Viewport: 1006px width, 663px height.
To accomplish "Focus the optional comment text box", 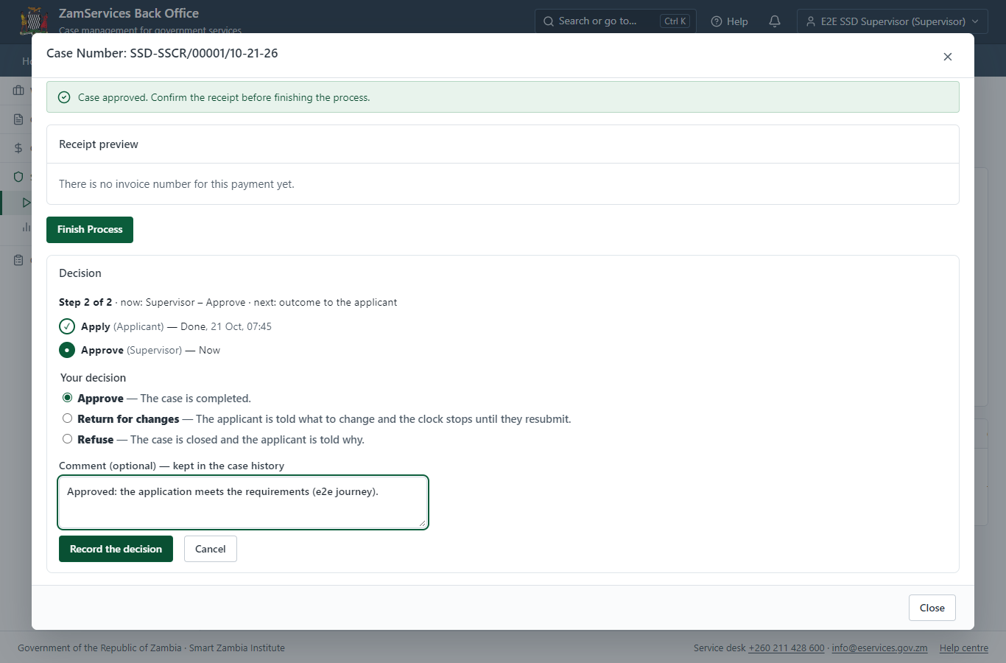I will (x=243, y=502).
